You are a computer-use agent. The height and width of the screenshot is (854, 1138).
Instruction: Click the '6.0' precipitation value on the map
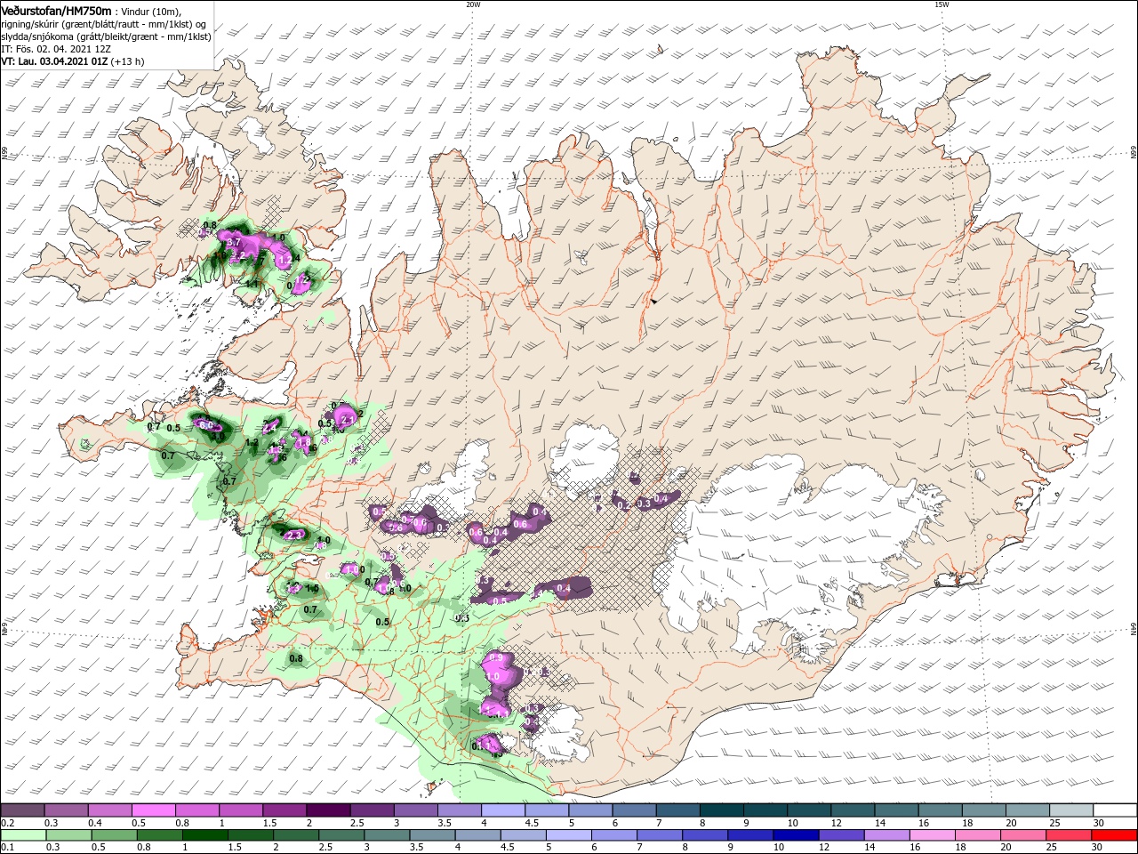click(205, 426)
